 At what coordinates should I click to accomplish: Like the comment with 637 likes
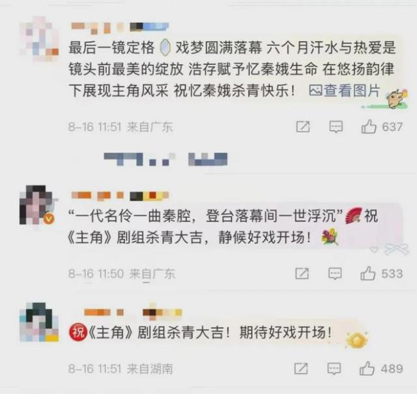click(369, 126)
